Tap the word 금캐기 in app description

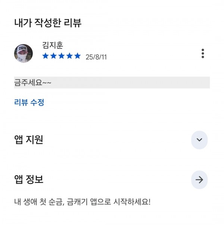point(77,202)
